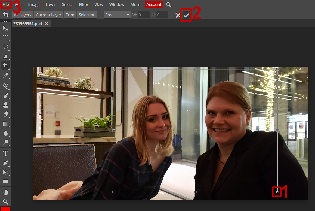Open the Free aspect ratio dropdown

pos(117,15)
